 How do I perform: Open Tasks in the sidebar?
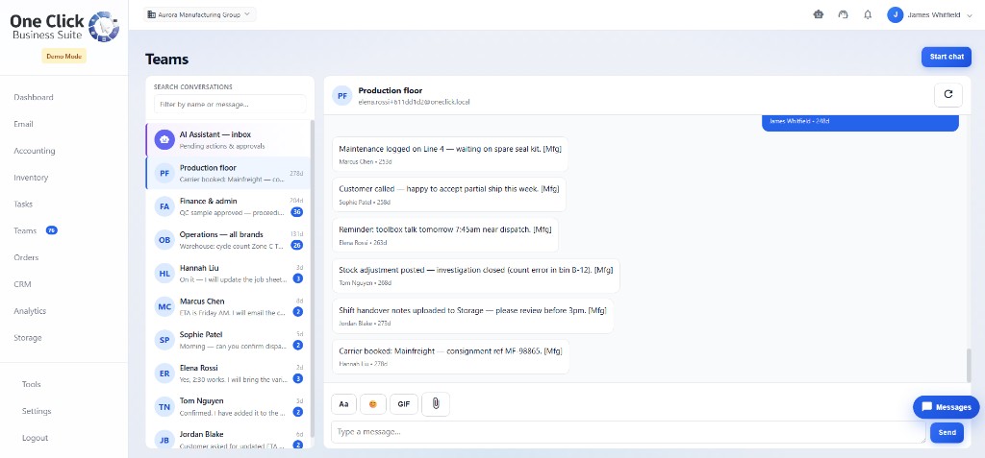tap(23, 204)
